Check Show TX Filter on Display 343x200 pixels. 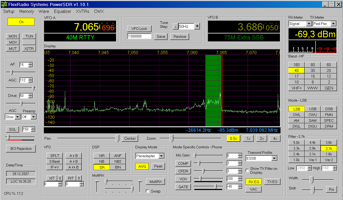[x=247, y=171]
